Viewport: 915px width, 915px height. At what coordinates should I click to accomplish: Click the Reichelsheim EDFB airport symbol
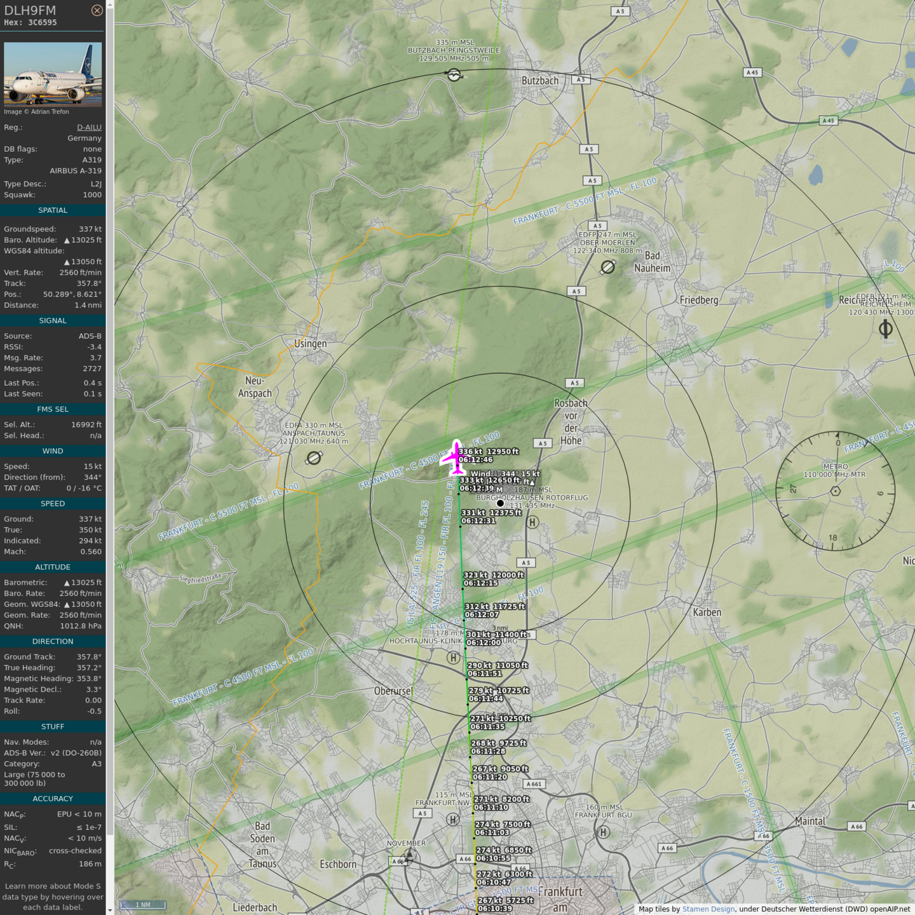coord(885,329)
